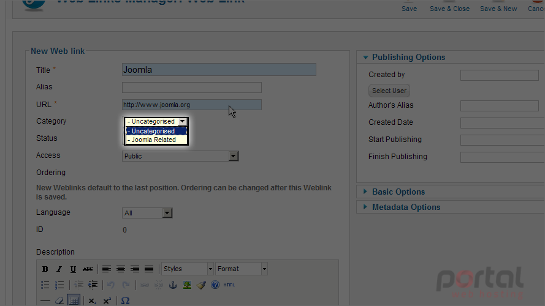Click the undo arrow icon
The height and width of the screenshot is (306, 545).
(x=111, y=285)
